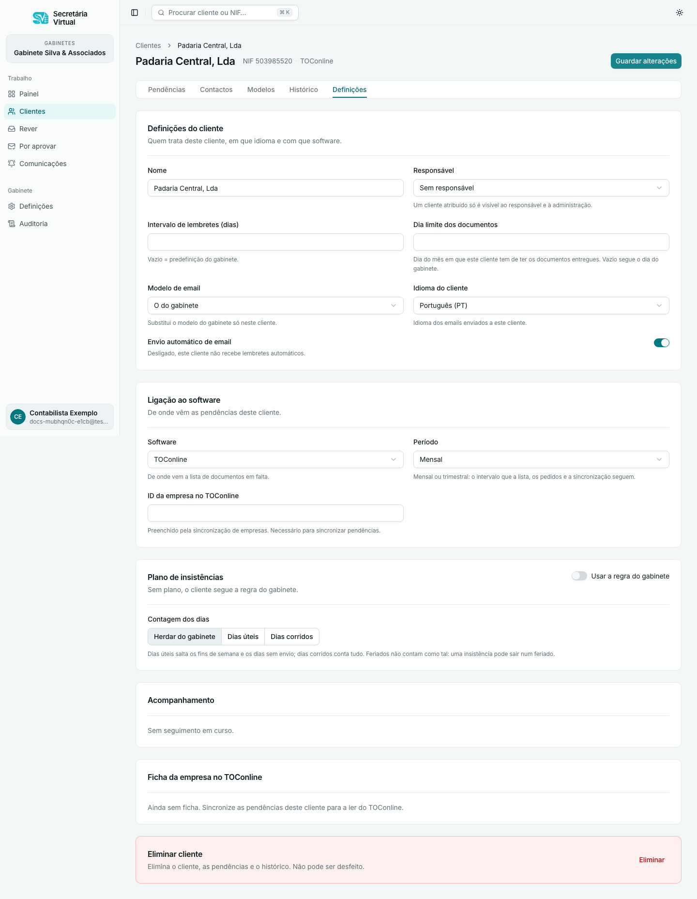This screenshot has height=899, width=697.
Task: Click the Rever inbox icon
Action: pos(12,129)
